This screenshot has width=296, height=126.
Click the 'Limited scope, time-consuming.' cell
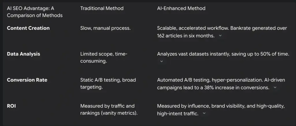coord(104,57)
